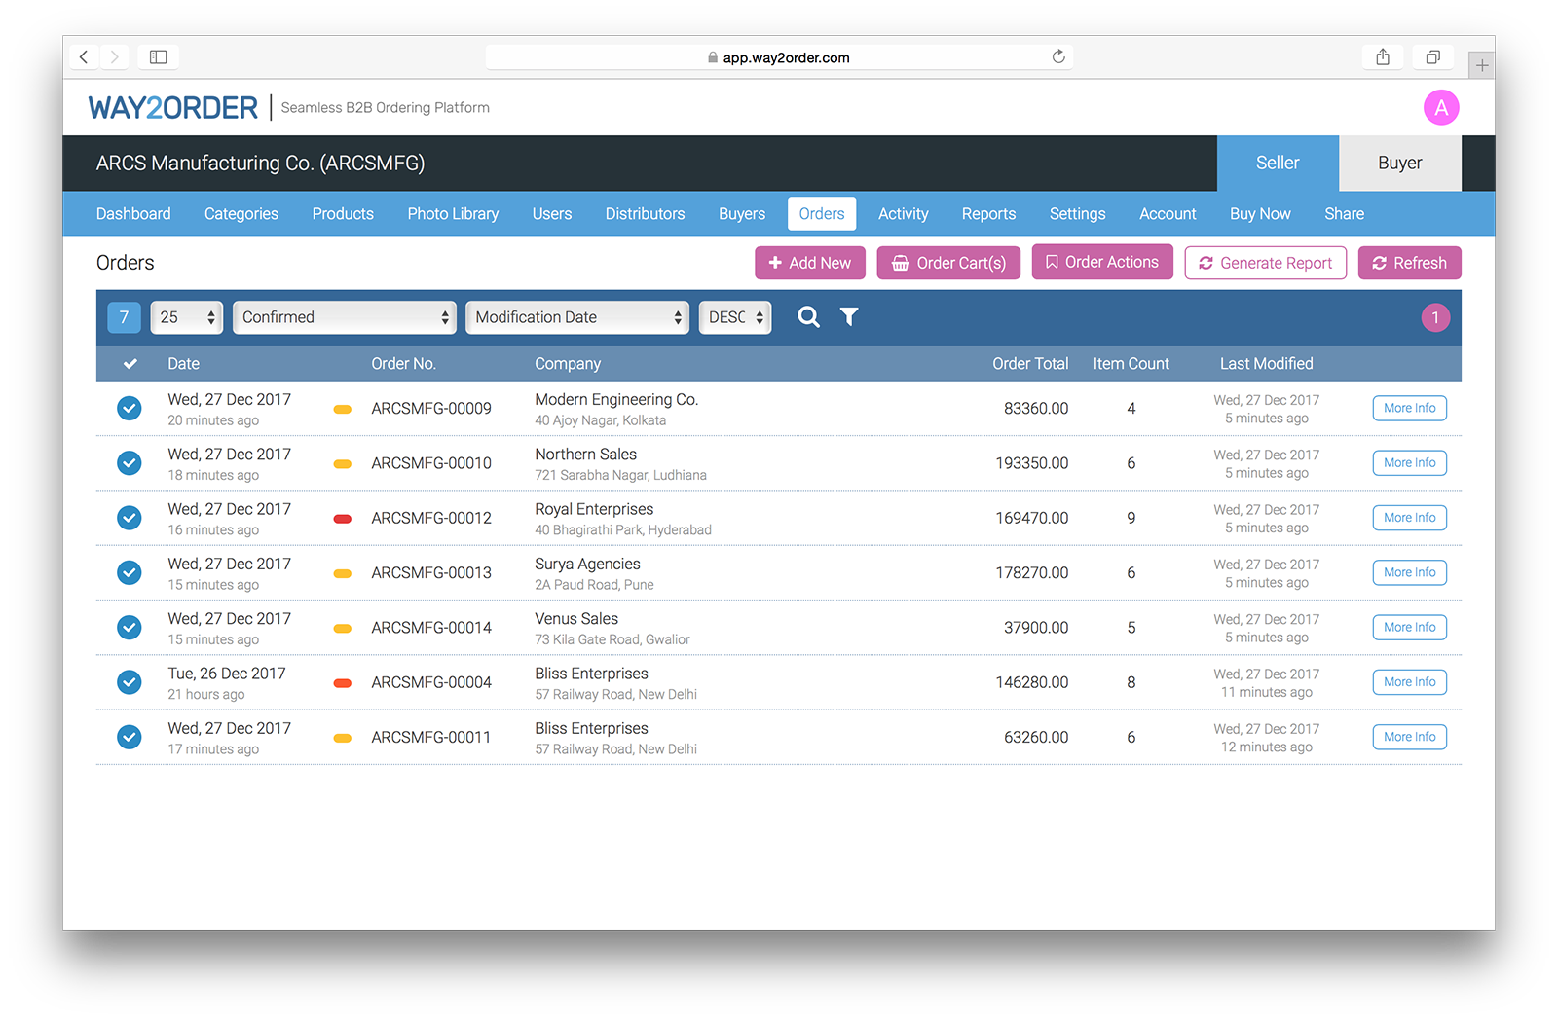Show all tabs overview icon
The image size is (1558, 1020).
pyautogui.click(x=1433, y=57)
